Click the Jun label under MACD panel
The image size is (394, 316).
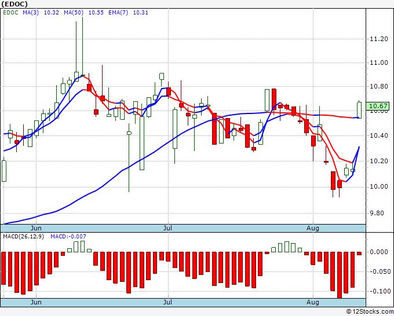click(x=36, y=302)
